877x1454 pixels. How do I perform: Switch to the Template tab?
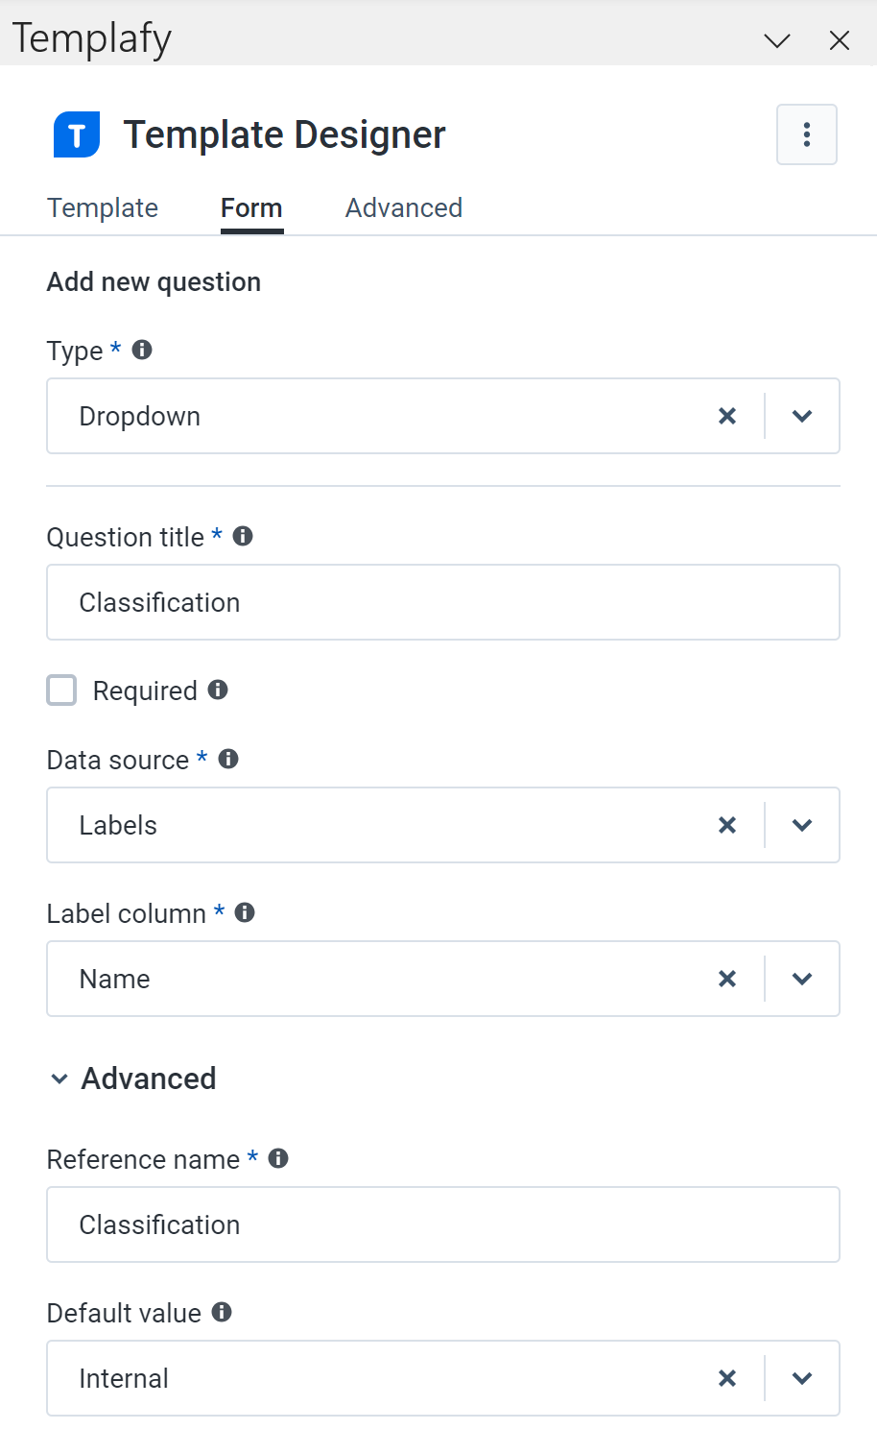pyautogui.click(x=102, y=207)
